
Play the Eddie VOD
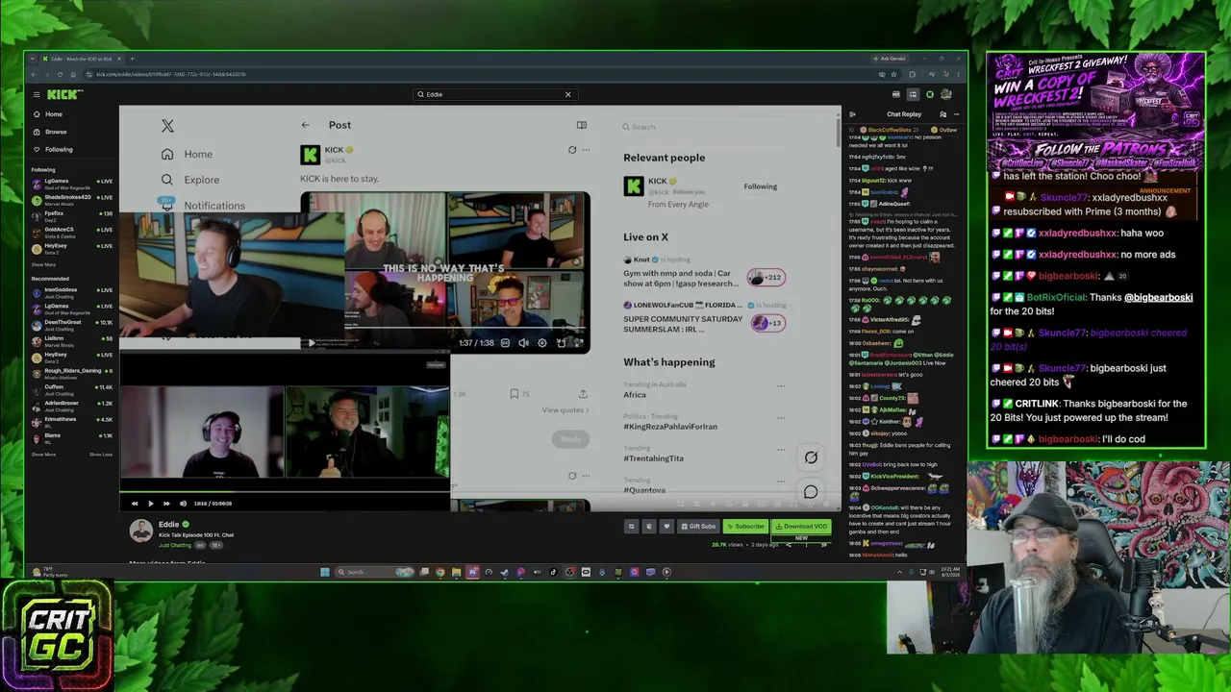[x=150, y=503]
